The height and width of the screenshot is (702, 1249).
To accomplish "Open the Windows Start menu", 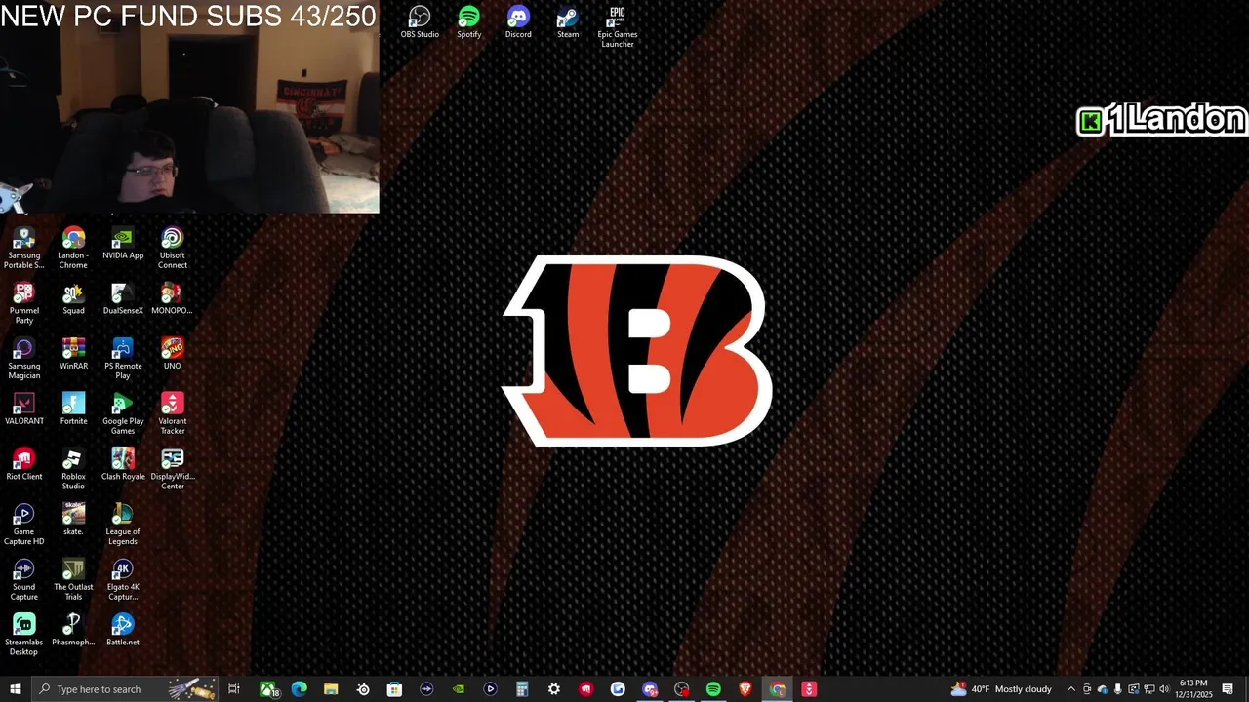I will tap(15, 689).
